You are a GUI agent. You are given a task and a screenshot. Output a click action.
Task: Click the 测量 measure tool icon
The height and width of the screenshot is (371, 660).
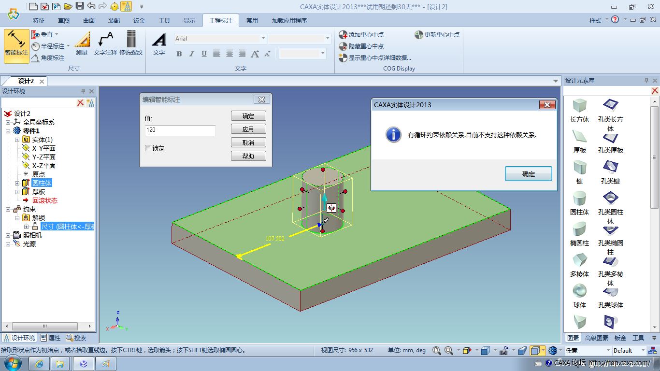tap(82, 44)
